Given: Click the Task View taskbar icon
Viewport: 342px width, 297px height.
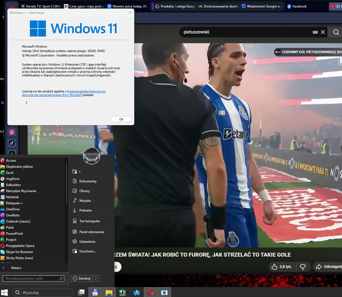Looking at the screenshot, I should 81,293.
